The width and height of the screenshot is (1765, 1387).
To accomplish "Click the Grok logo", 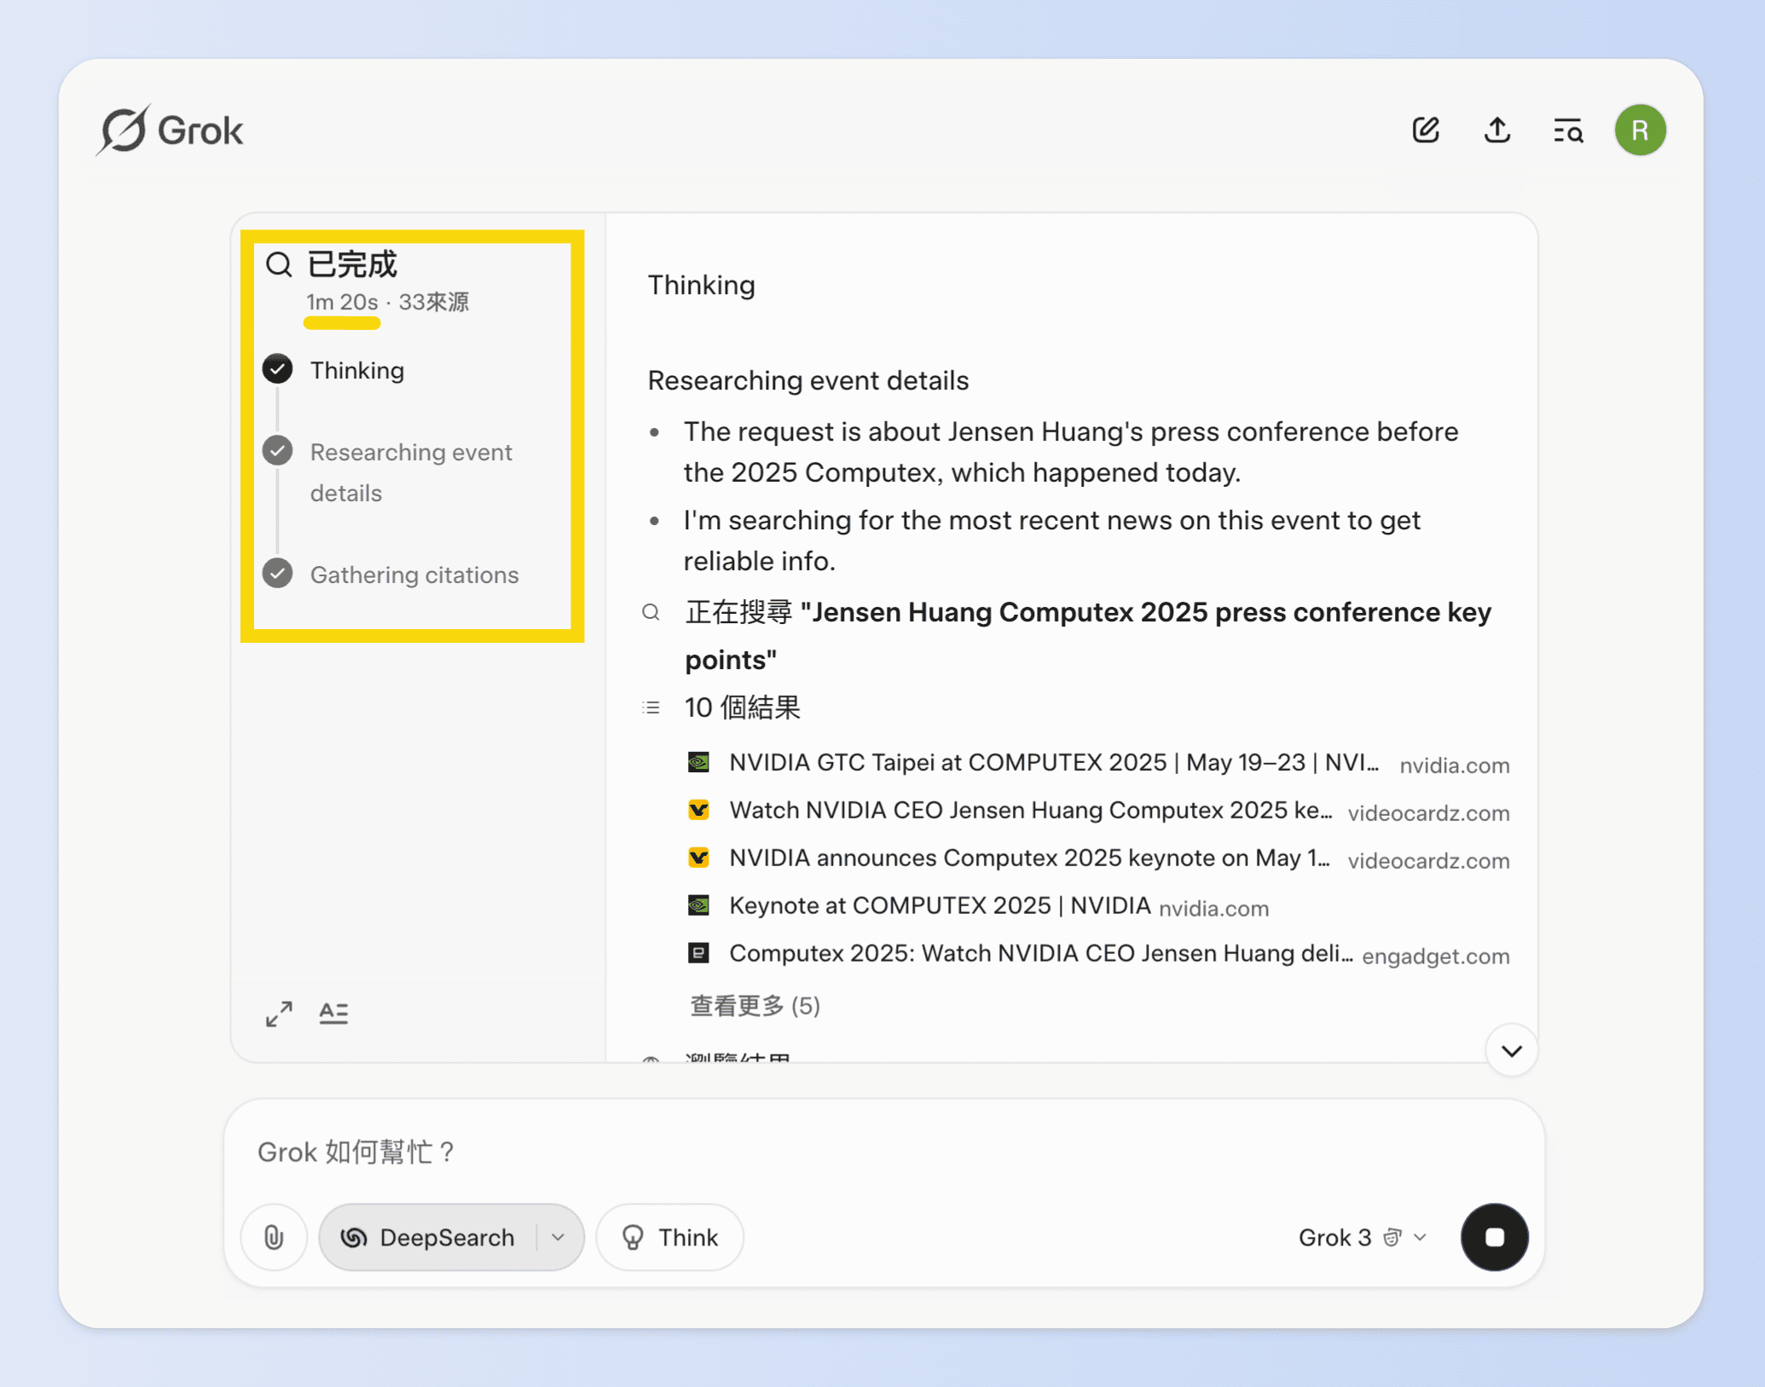I will (169, 130).
